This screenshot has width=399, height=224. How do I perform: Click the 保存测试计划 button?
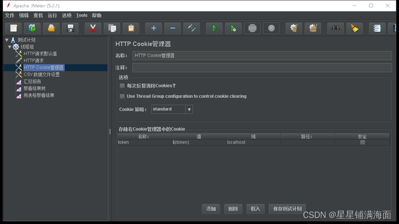(287, 209)
